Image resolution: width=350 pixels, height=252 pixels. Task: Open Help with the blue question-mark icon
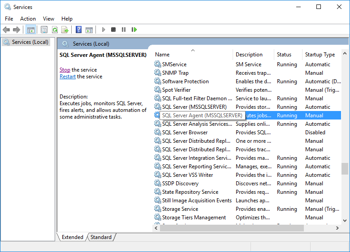click(x=78, y=30)
